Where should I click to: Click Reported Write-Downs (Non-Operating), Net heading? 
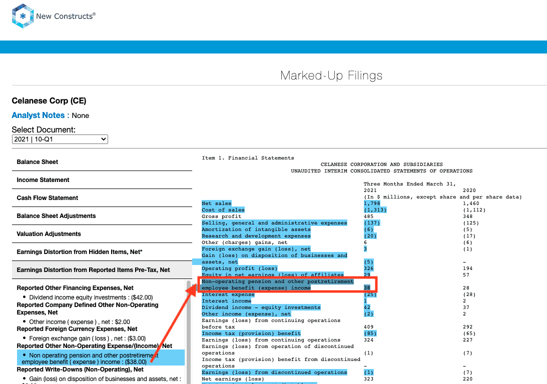click(x=80, y=369)
